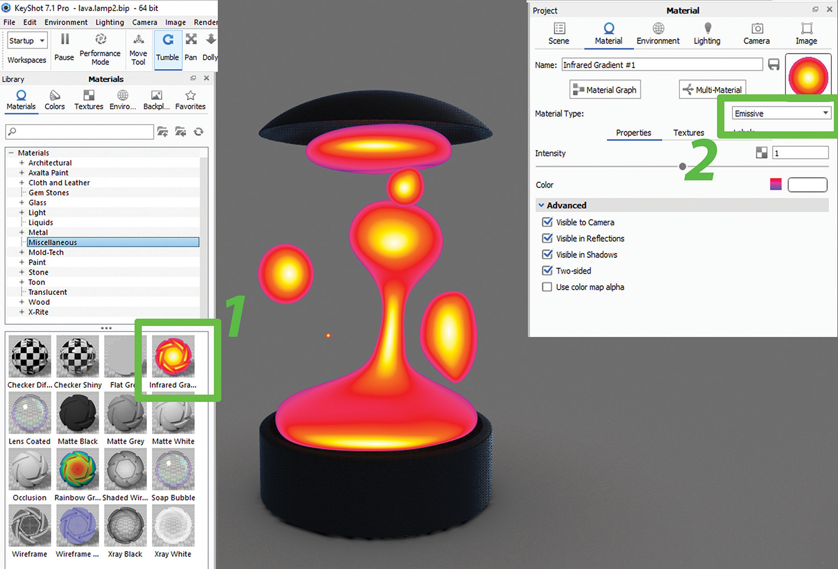Select the Rainbow Gradient material thumbnail

click(x=78, y=469)
